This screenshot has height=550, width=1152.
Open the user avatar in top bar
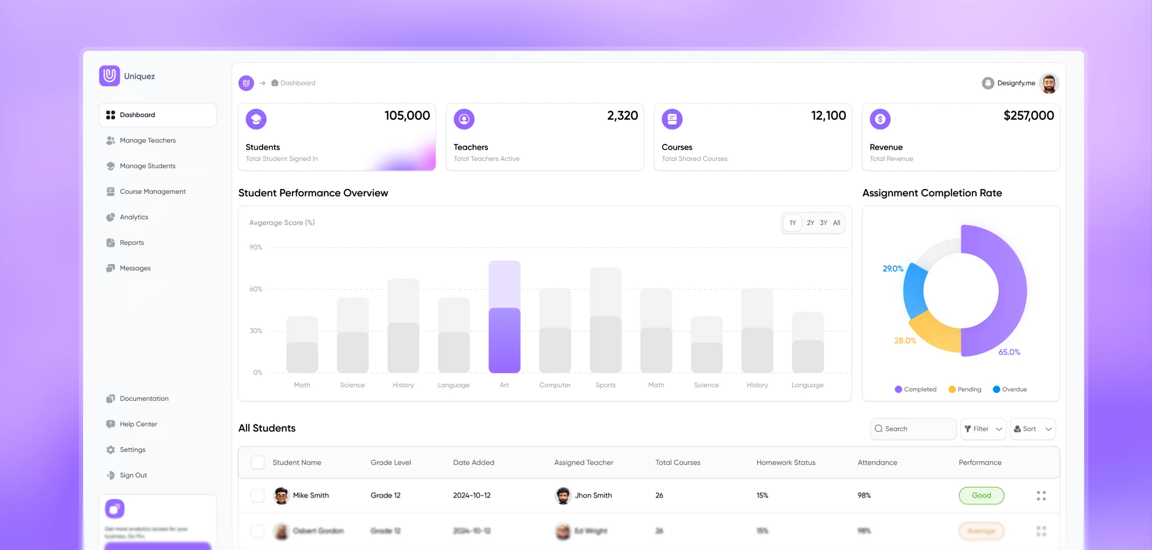pos(1049,83)
